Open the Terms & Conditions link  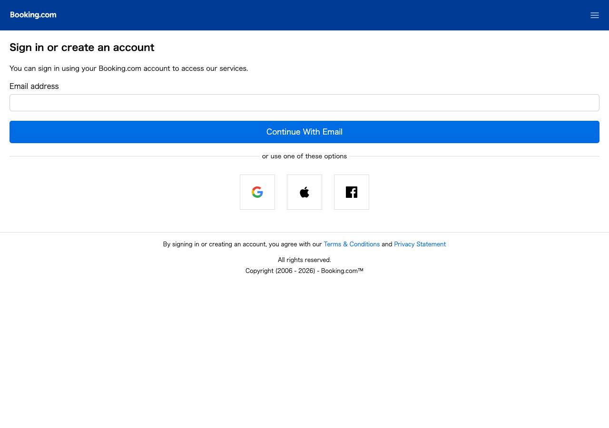coord(352,244)
